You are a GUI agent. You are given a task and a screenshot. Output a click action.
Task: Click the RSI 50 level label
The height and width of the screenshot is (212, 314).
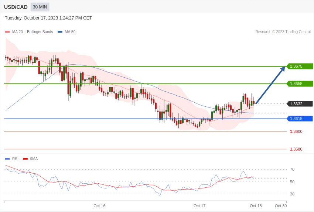point(292,182)
